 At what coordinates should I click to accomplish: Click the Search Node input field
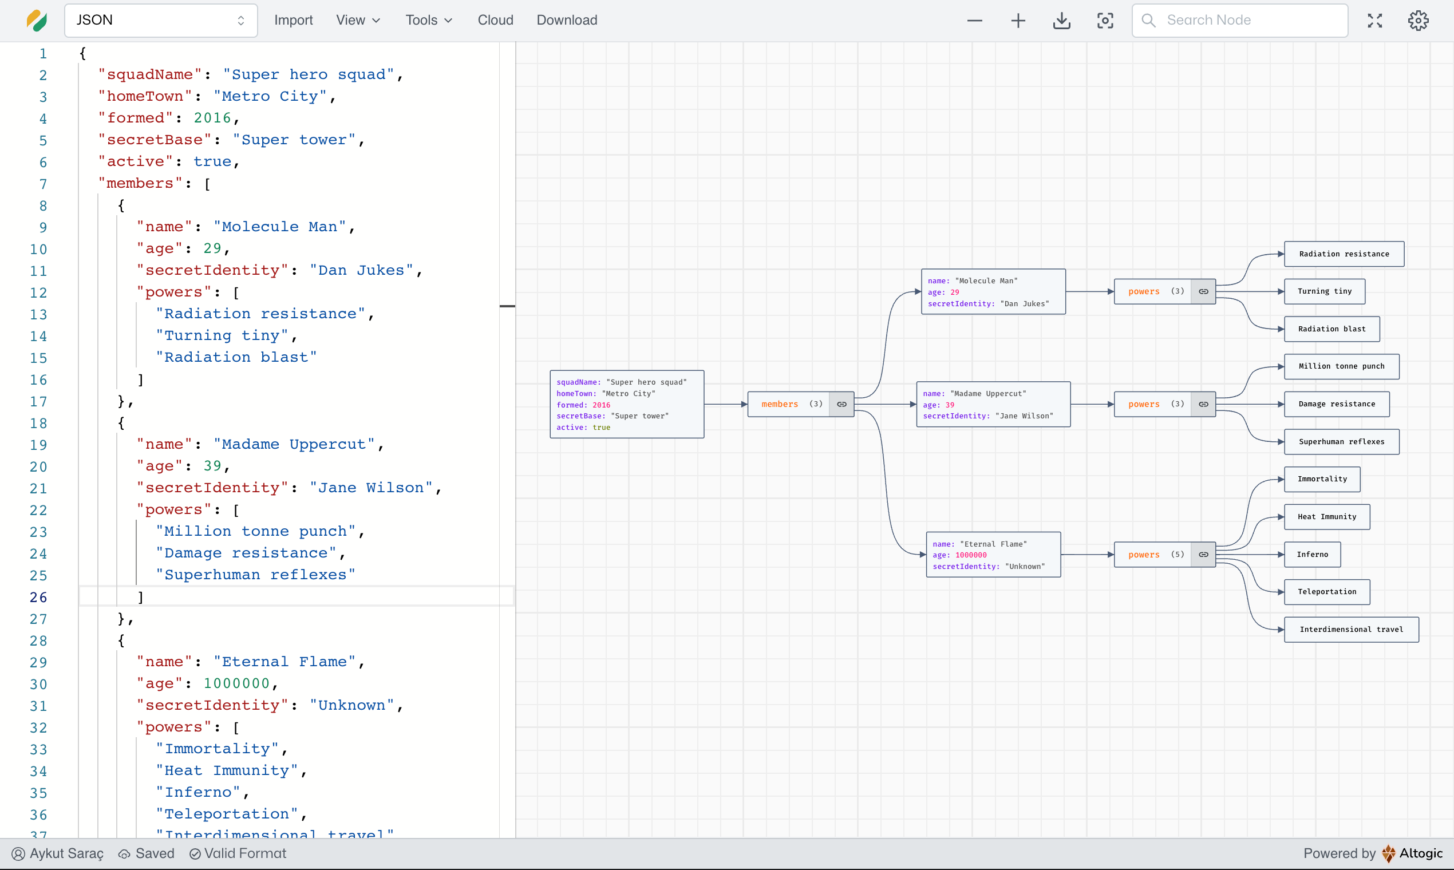(x=1239, y=21)
